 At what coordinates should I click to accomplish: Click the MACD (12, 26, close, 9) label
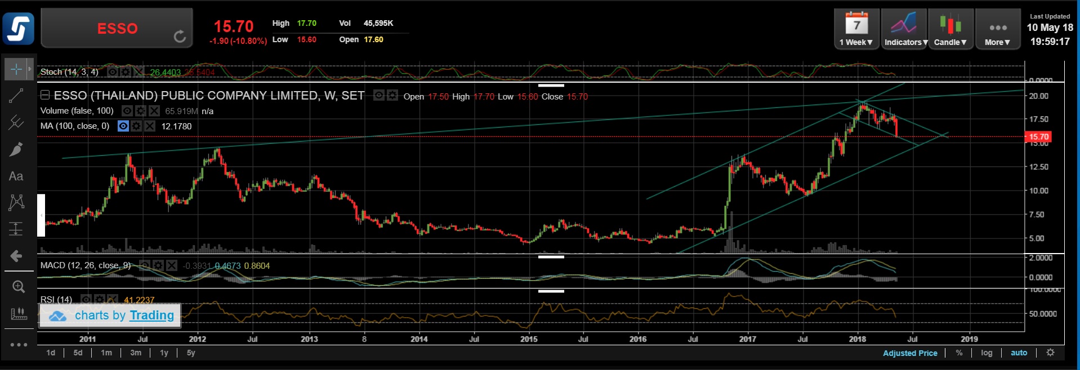coord(86,265)
